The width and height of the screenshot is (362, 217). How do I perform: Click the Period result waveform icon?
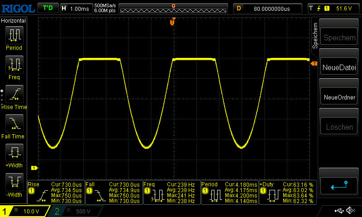(x=216, y=196)
